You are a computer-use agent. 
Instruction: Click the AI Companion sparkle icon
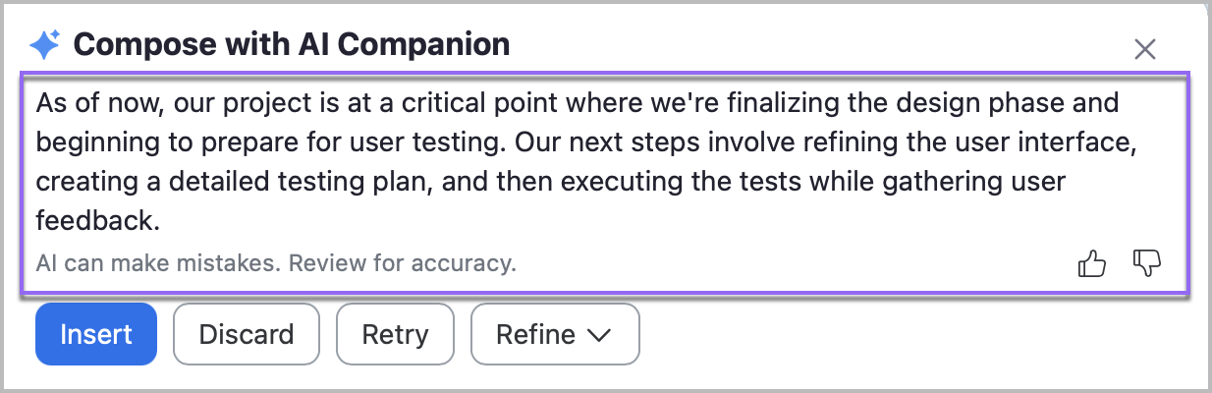click(x=45, y=44)
